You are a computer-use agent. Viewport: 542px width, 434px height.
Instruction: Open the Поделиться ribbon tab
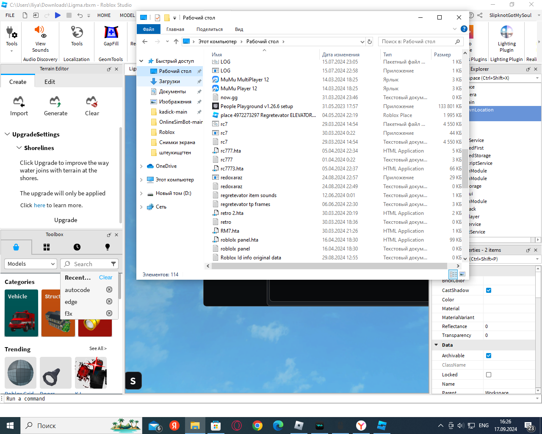click(x=210, y=29)
